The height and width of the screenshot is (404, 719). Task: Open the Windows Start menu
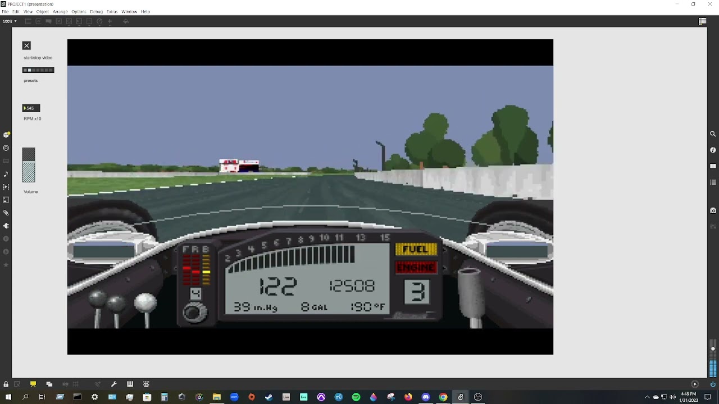click(x=8, y=397)
